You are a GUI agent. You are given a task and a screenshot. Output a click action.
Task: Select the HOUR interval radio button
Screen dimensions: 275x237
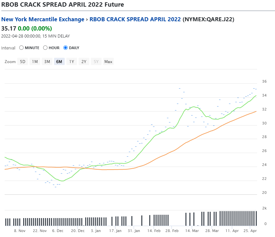tap(45, 48)
